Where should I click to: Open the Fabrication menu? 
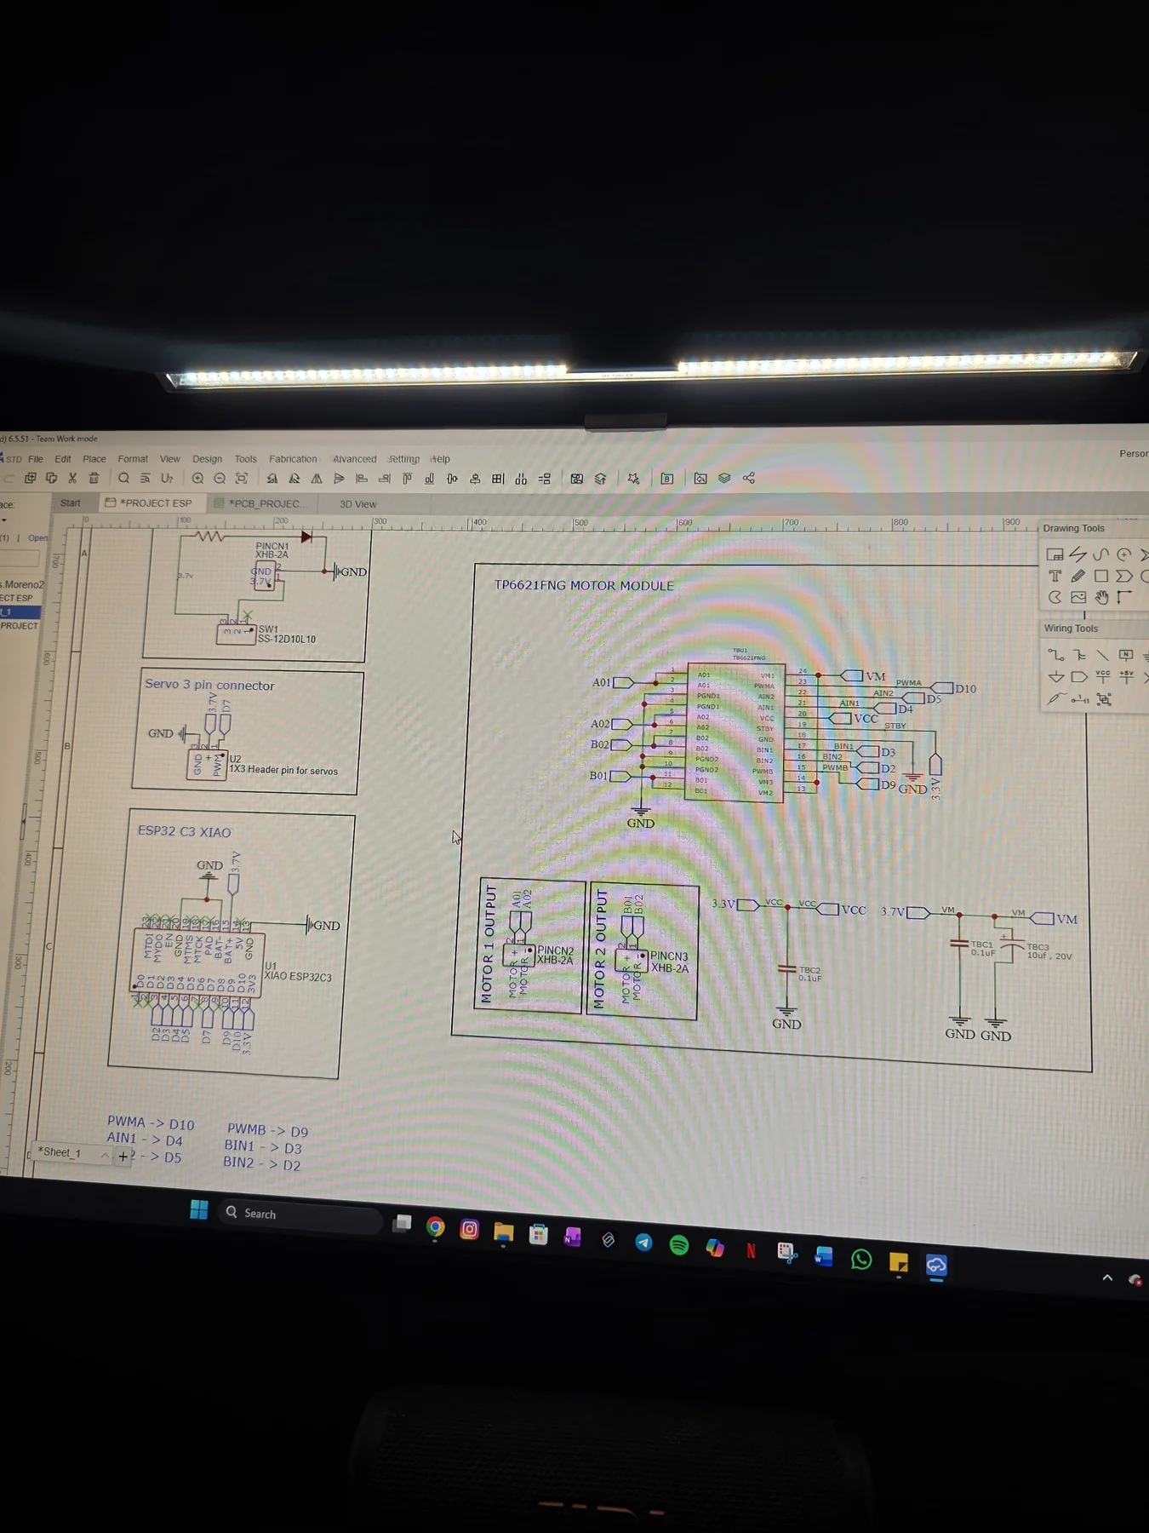click(293, 459)
